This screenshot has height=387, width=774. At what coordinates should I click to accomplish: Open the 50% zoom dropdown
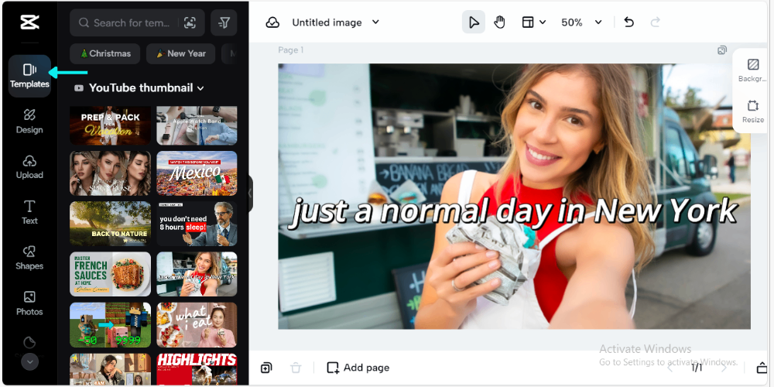(x=581, y=22)
